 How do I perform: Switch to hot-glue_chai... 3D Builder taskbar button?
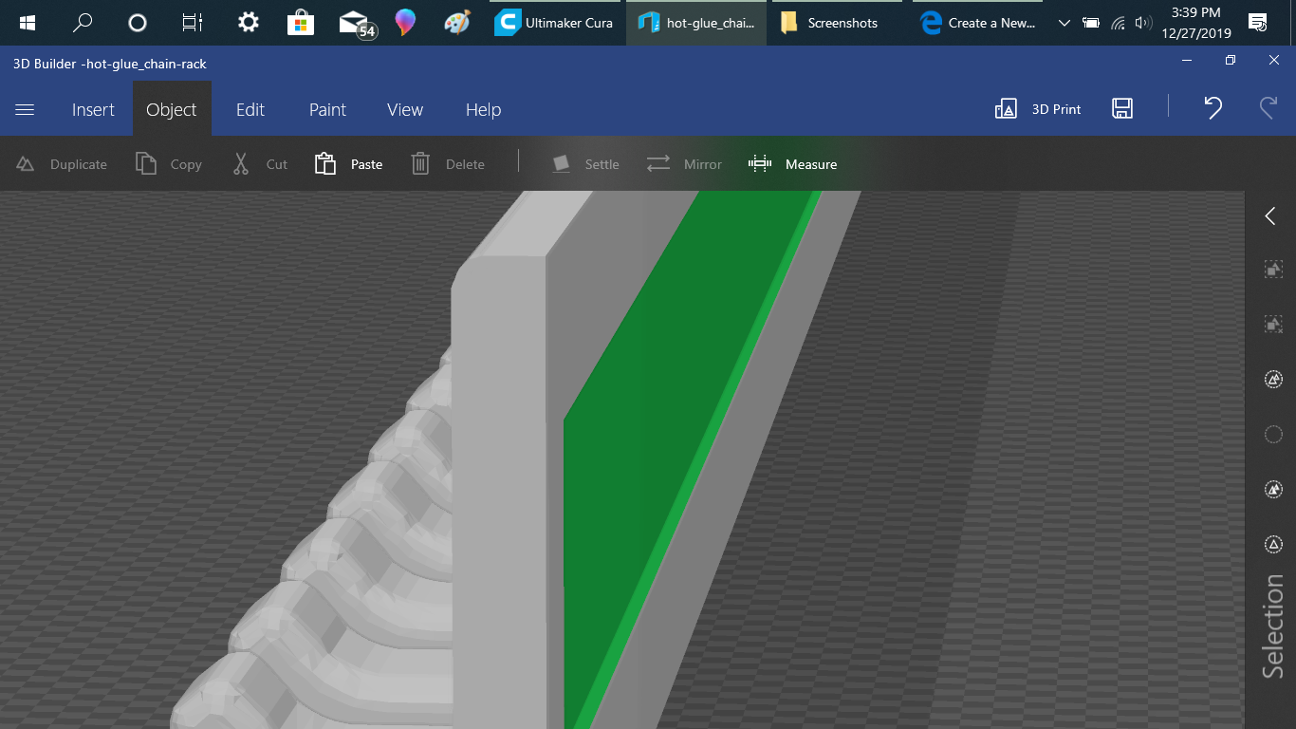click(x=696, y=23)
